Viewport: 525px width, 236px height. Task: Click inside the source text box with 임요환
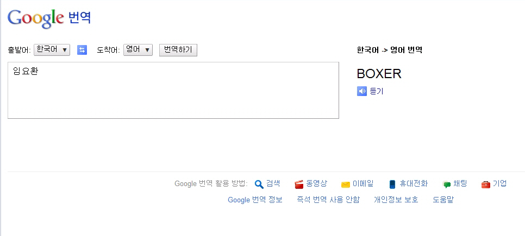pyautogui.click(x=173, y=90)
